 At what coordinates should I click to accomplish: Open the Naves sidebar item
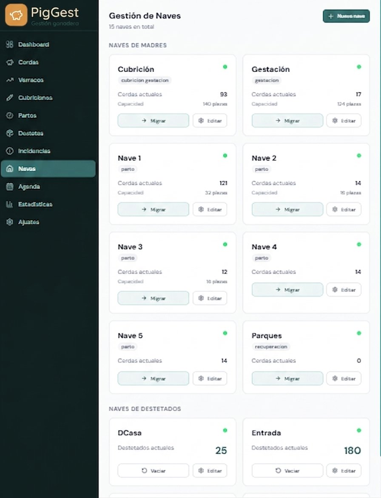tap(48, 169)
